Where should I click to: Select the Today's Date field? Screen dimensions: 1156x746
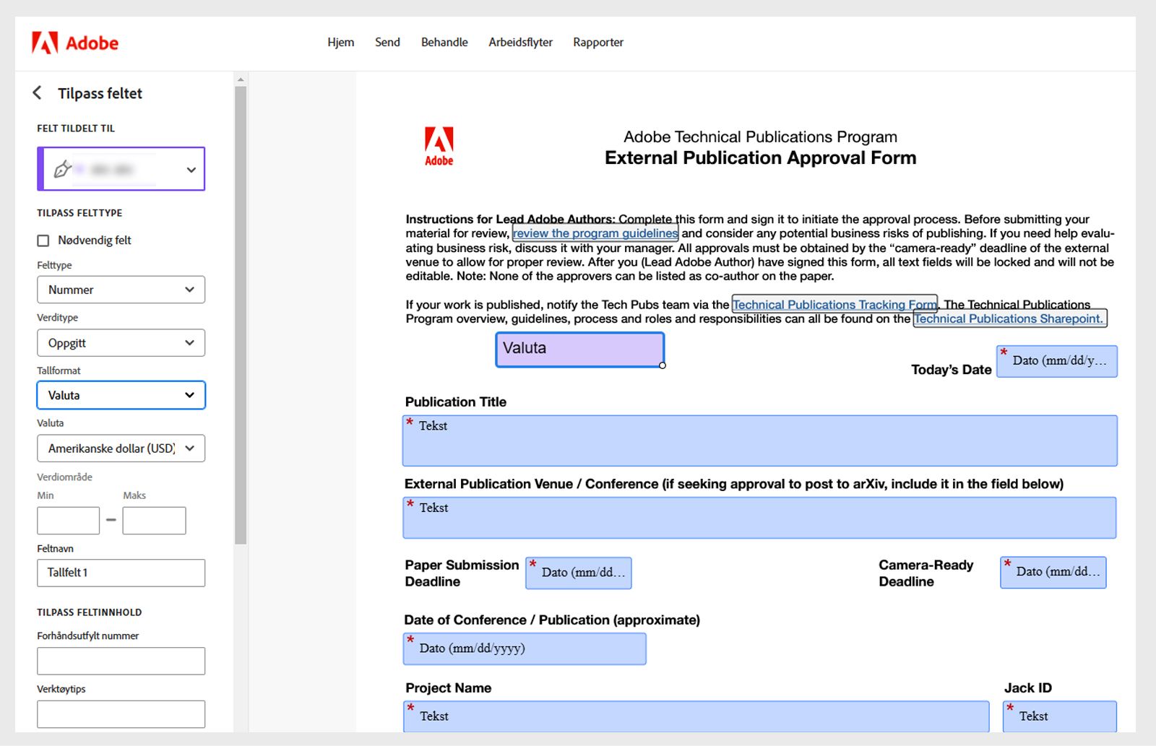tap(1057, 361)
